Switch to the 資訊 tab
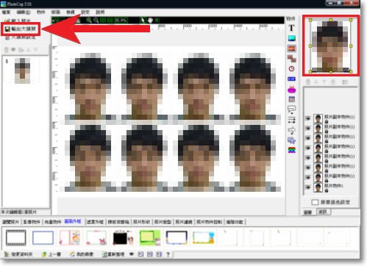Image resolution: width=367 pixels, height=266 pixels. (323, 212)
